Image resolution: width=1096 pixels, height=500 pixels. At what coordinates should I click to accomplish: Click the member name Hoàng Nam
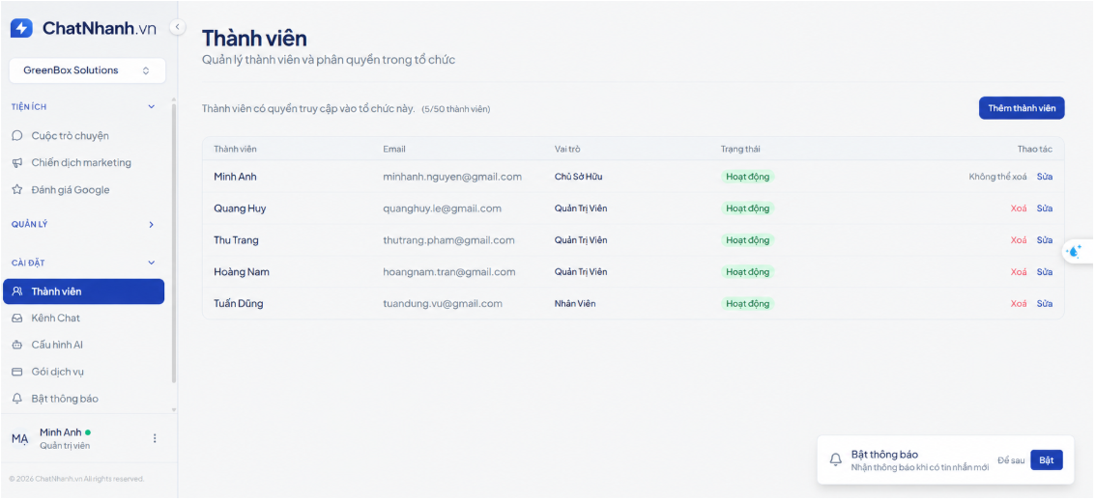[242, 271]
